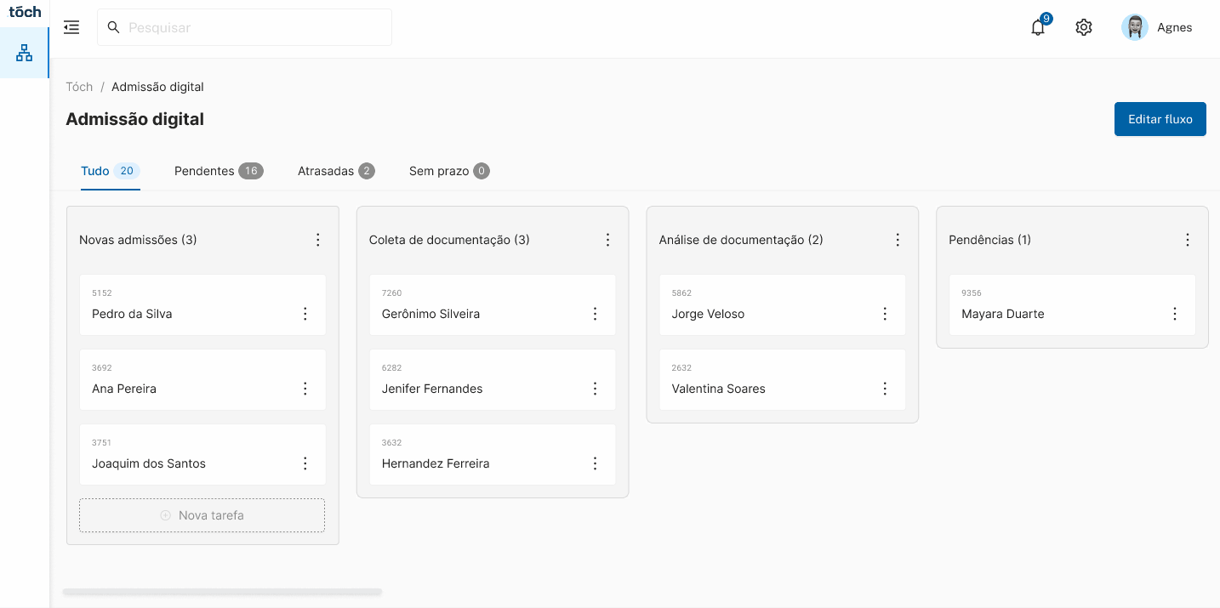Open the kebab menu on Jenifer Fernandes card
The image size is (1220, 608).
(596, 389)
